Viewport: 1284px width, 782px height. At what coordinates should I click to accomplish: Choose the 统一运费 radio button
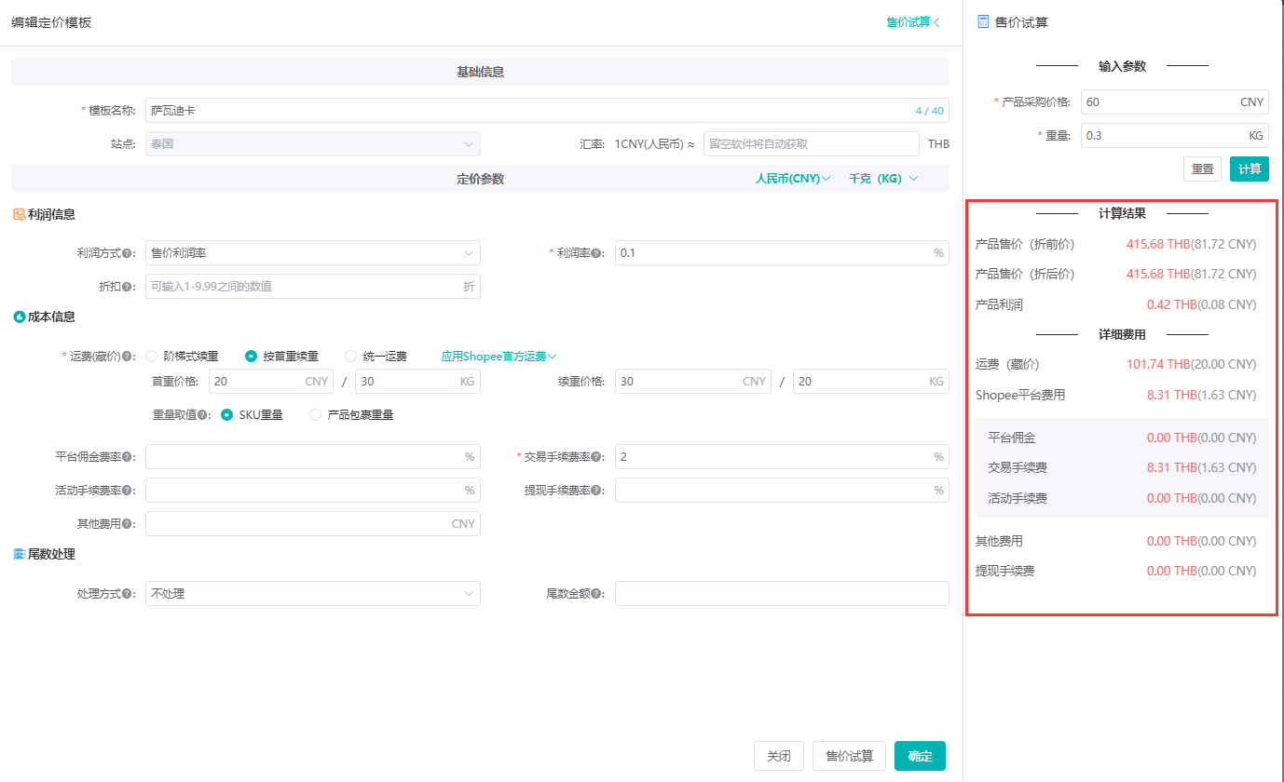[351, 356]
